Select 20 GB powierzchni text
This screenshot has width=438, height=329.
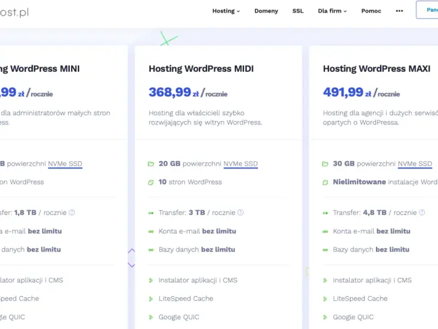[190, 164]
